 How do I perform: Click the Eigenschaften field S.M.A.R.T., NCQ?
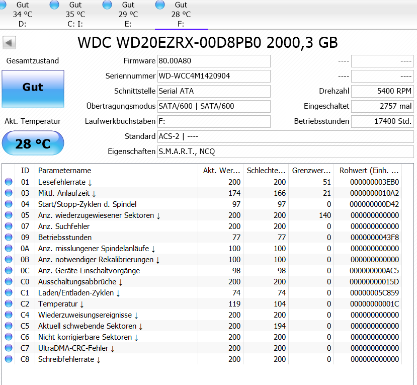click(x=286, y=151)
